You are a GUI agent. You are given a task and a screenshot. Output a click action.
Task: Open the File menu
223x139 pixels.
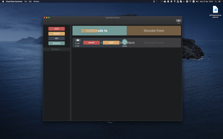[26, 1]
